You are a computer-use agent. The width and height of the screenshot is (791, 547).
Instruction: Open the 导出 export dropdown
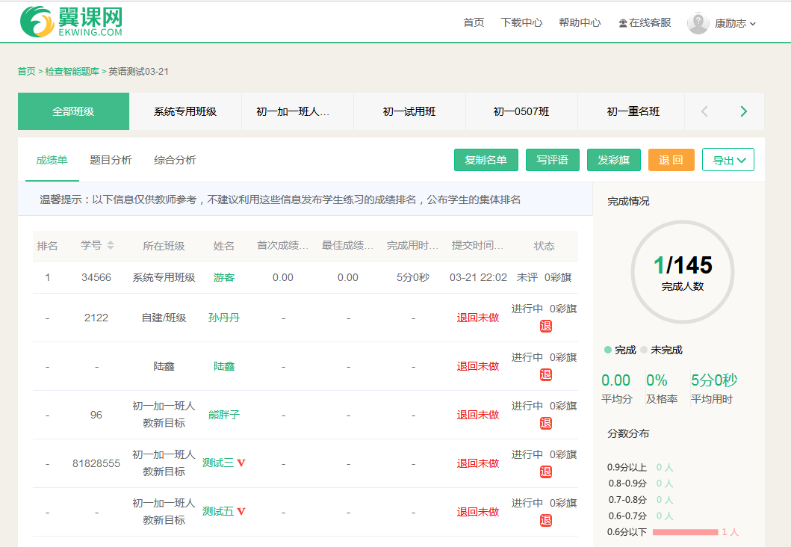click(728, 160)
